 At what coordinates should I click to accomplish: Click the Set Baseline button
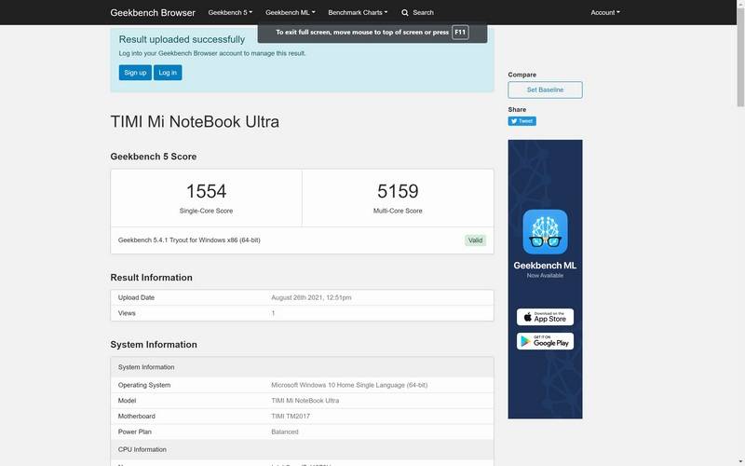point(545,89)
